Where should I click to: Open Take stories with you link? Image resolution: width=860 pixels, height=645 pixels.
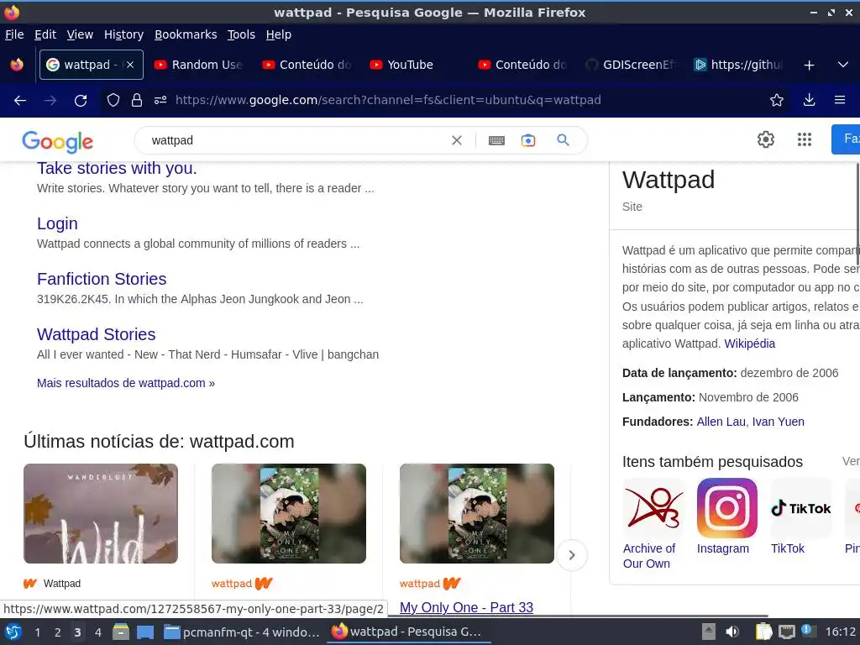[x=117, y=168]
